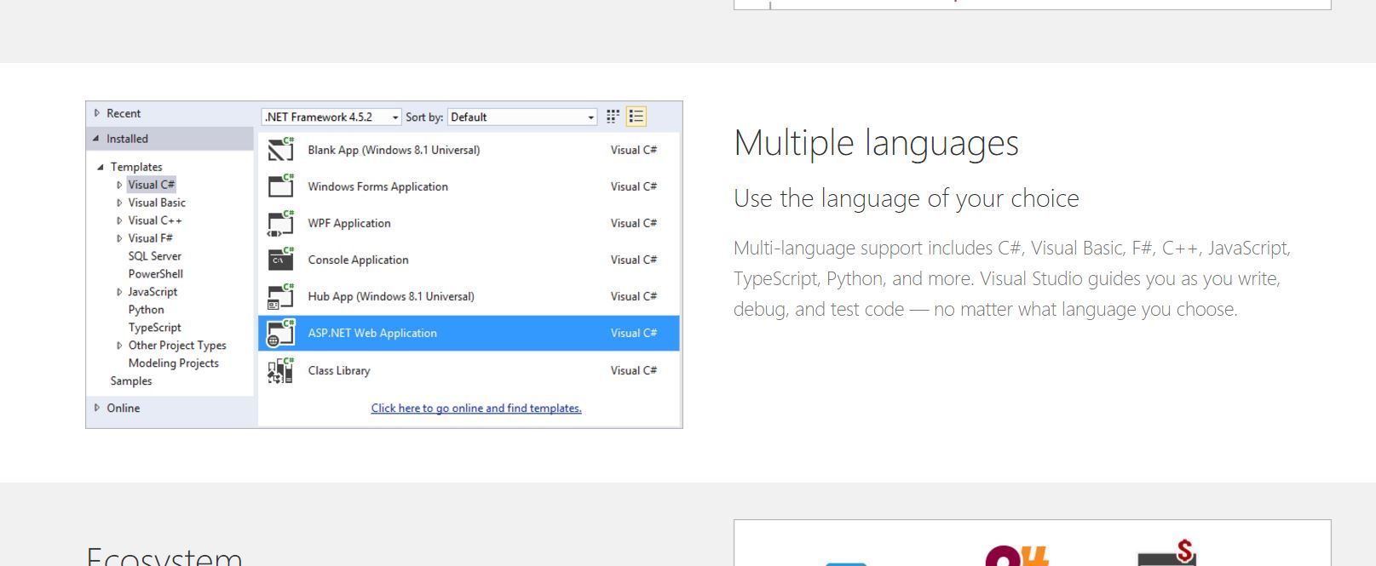Select the Visual C++ tree item
Screen dimensions: 1376x566
155,220
